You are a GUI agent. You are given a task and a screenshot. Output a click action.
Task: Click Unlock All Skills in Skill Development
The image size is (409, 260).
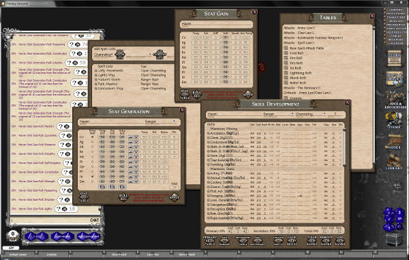(278, 241)
